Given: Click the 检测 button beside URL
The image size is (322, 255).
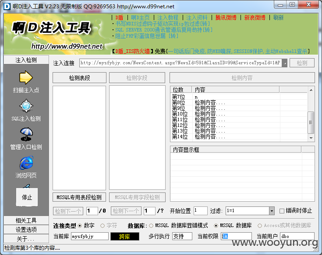Looking at the screenshot, I should [x=302, y=63].
